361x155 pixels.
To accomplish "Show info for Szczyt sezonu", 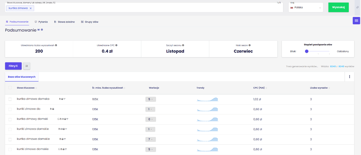I will (x=183, y=45).
